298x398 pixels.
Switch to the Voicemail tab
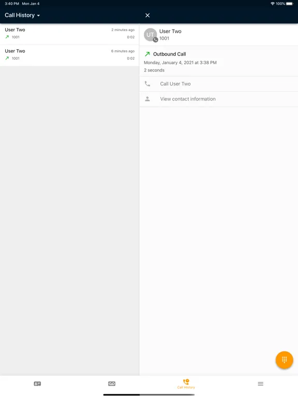112,383
